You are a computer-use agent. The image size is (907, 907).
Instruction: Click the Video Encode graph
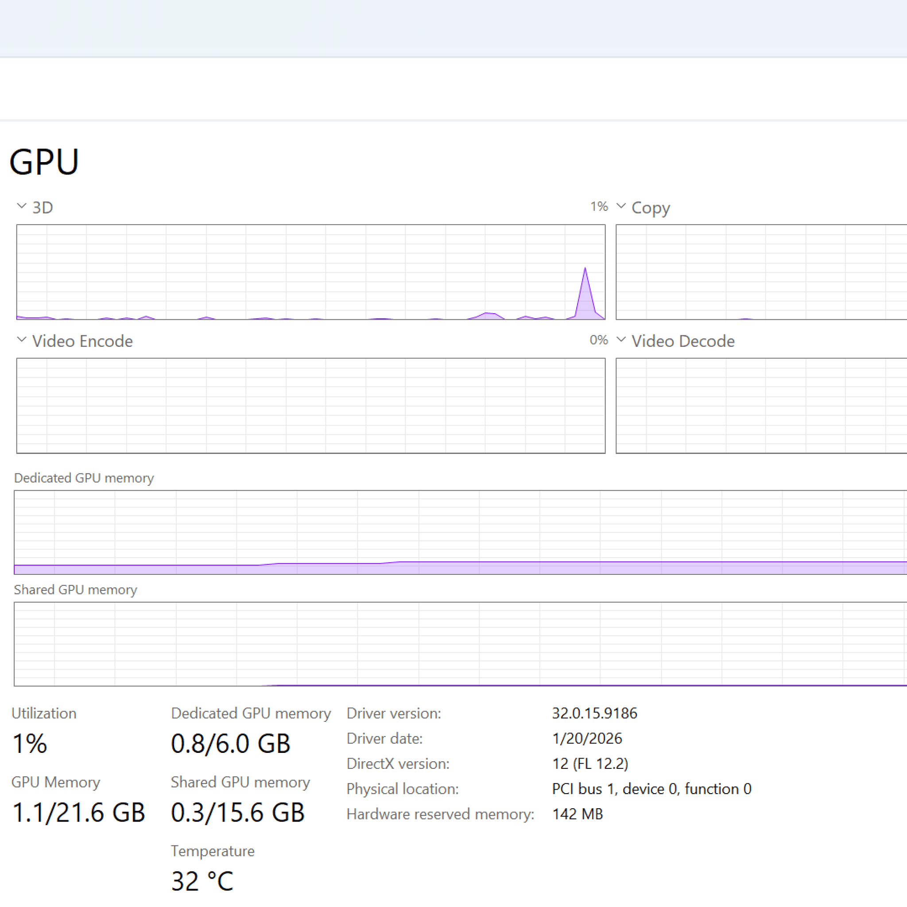[x=311, y=406]
